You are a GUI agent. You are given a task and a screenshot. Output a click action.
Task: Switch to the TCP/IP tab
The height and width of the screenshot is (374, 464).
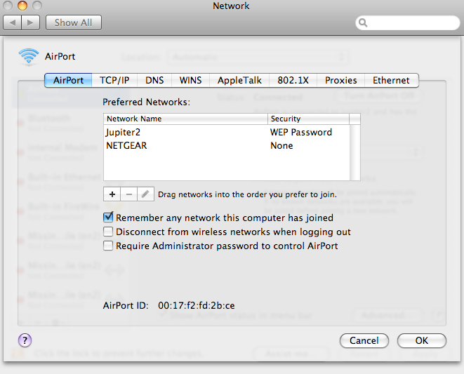point(114,80)
